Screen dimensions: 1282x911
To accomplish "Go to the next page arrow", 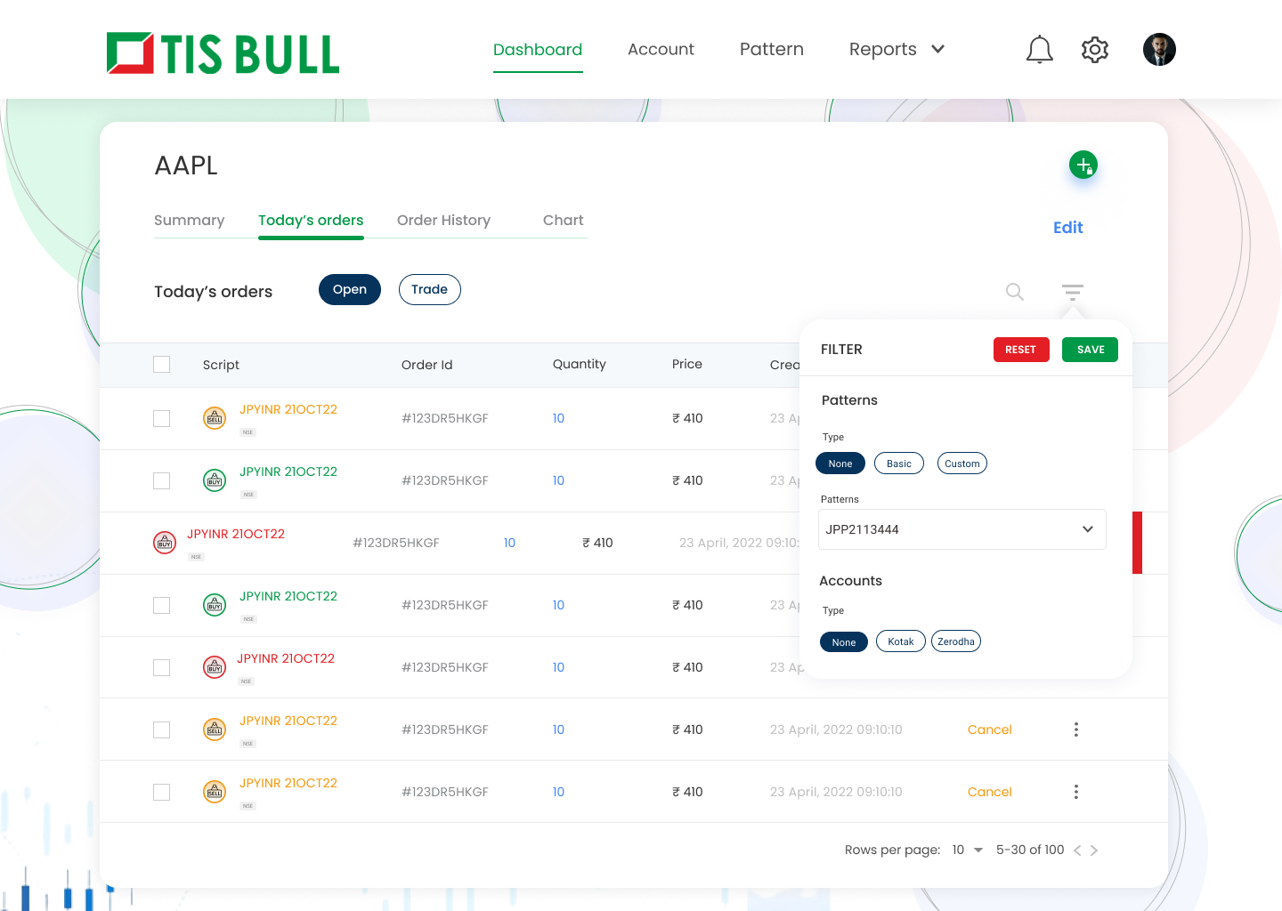I will click(1094, 851).
